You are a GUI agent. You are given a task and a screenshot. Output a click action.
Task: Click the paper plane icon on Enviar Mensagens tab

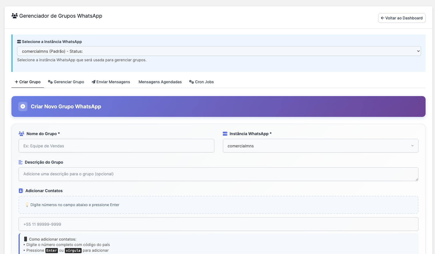93,82
